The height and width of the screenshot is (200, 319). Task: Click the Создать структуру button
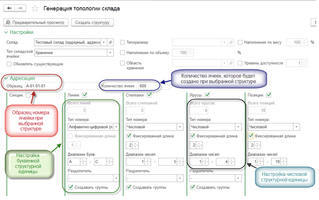point(92,22)
